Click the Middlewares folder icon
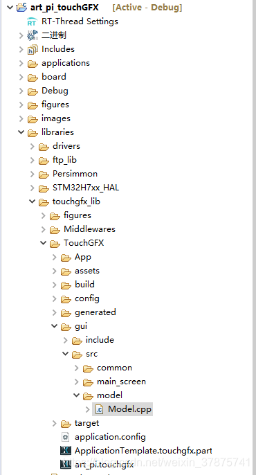256x475 pixels. click(x=55, y=230)
